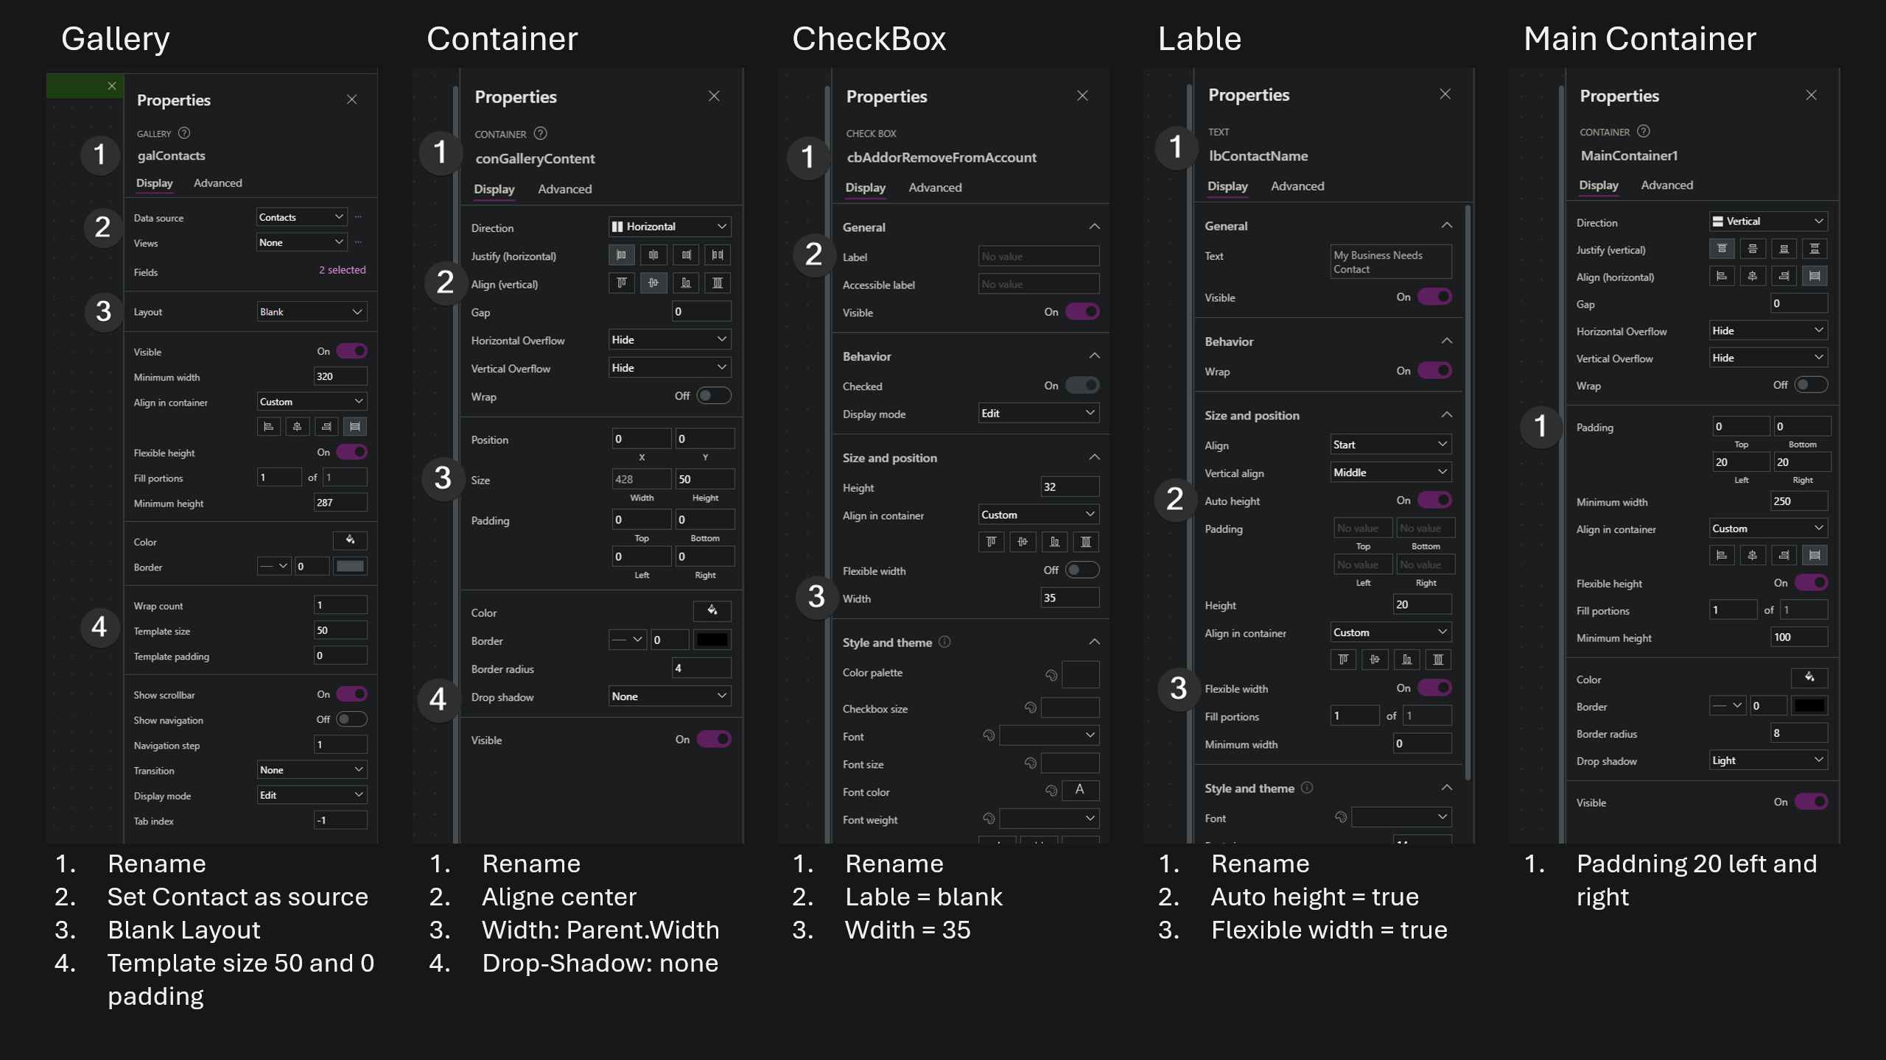This screenshot has height=1060, width=1886.
Task: Switch to Advanced tab in Gallery properties
Action: coord(217,183)
